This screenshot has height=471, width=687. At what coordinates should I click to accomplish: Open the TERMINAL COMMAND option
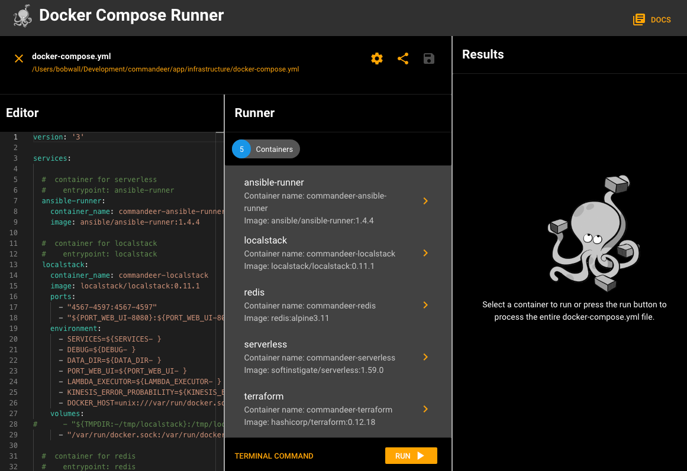(274, 456)
